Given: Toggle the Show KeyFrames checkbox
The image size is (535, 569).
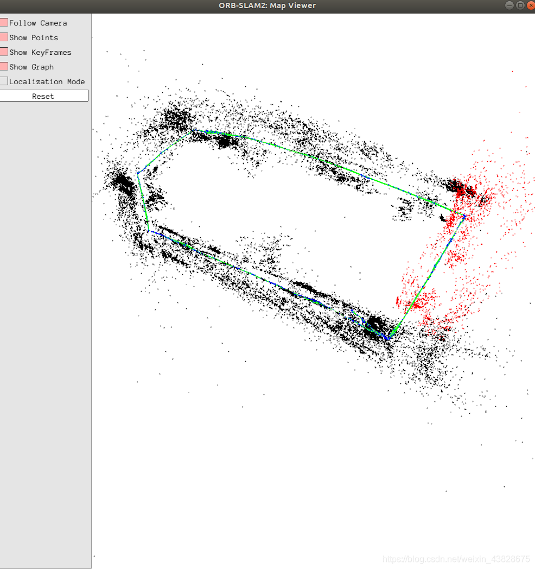Looking at the screenshot, I should click(4, 52).
